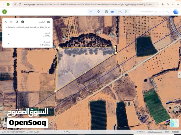The image size is (181, 135).
Task: Click the search magnifier icon
Action: 167,12
